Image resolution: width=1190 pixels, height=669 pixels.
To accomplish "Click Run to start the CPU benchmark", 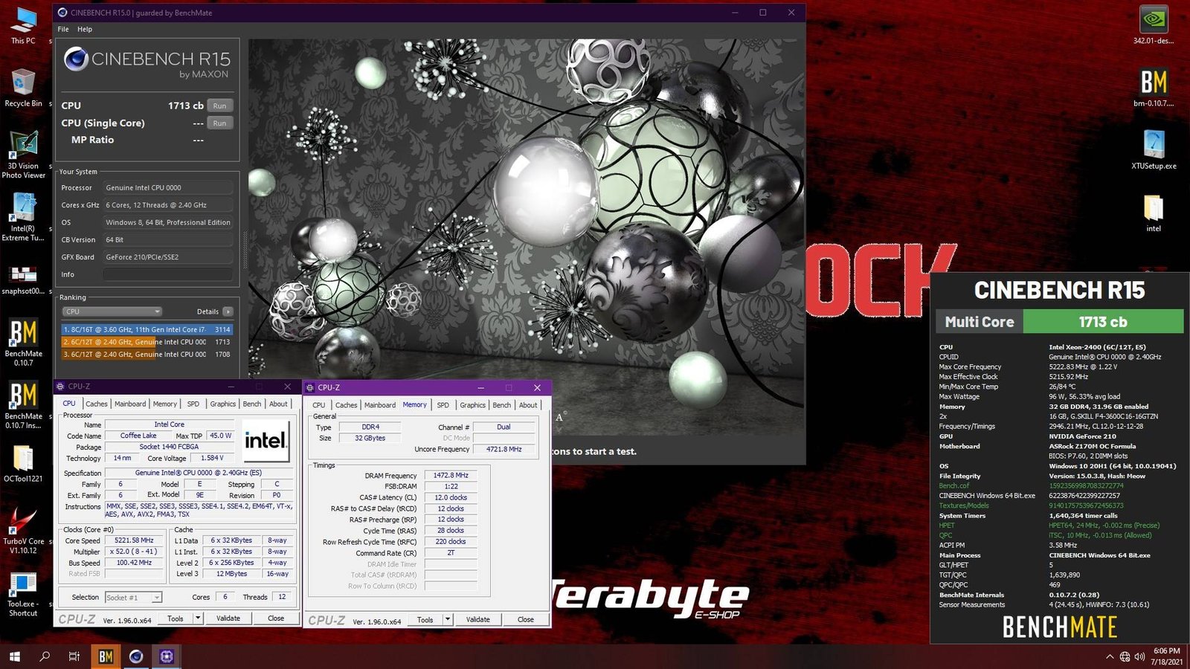I will 219,105.
